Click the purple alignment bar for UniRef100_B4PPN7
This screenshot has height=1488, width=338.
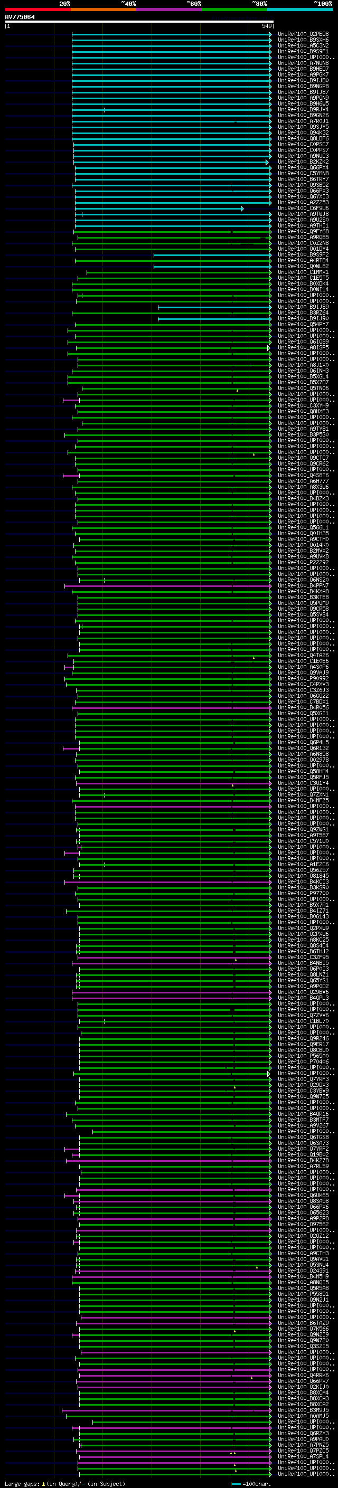[168, 586]
